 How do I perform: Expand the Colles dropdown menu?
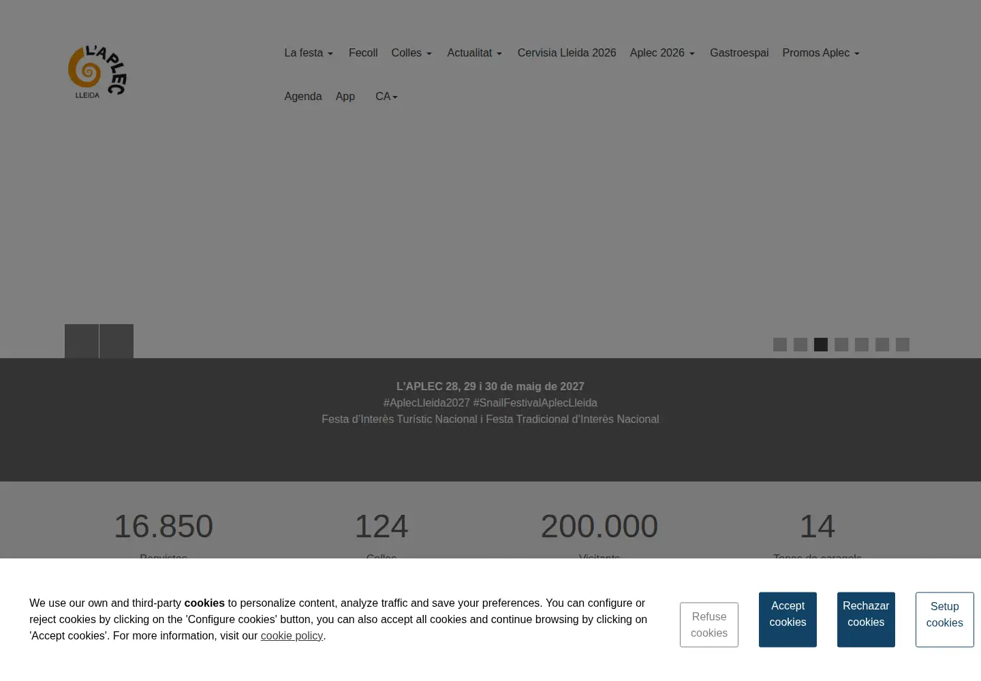(411, 53)
